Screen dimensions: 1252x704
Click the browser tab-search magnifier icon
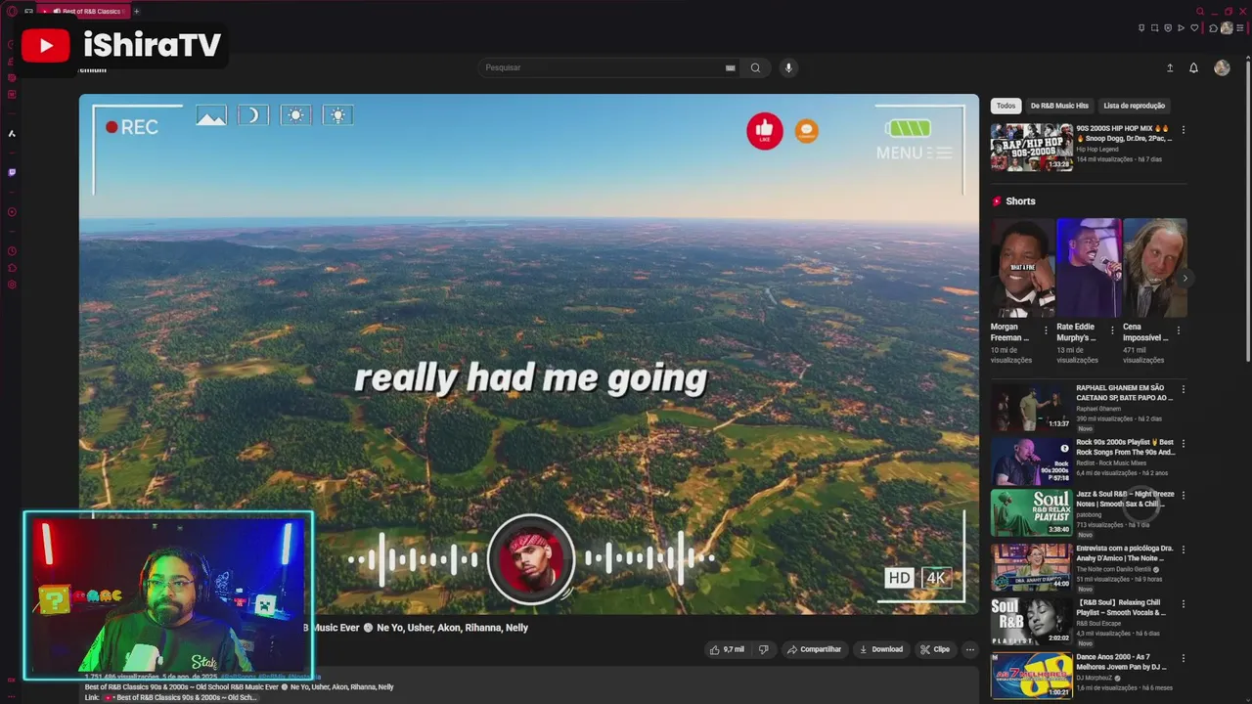1200,12
